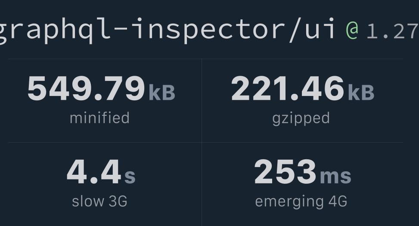The image size is (419, 226).
Task: Select the minified label
Action: 99,118
